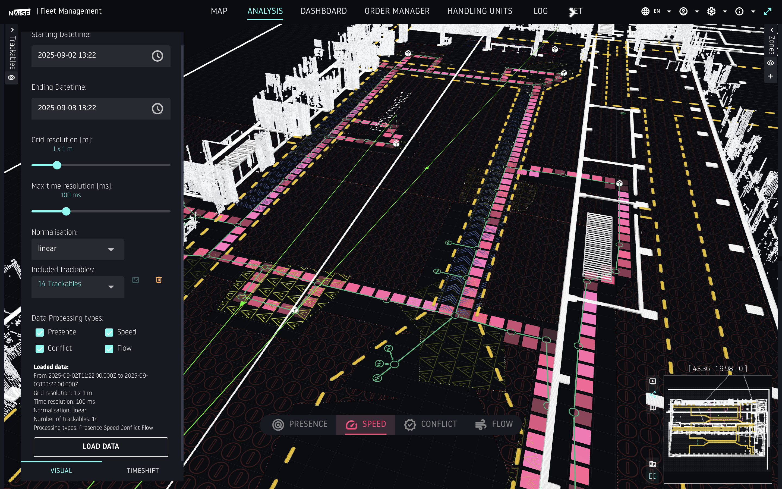
Task: Click the fullscreen expand arrows icon
Action: pos(768,11)
